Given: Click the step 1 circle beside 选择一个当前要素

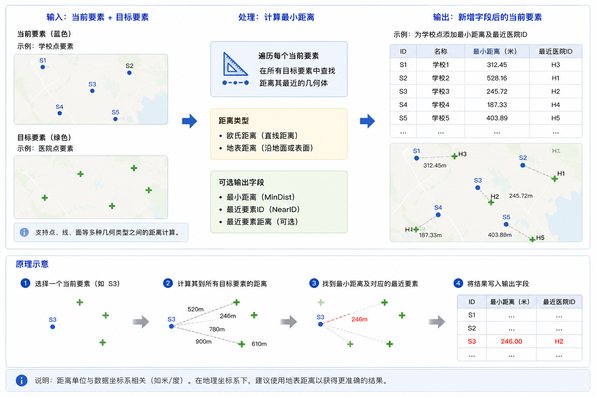Looking at the screenshot, I should point(25,283).
